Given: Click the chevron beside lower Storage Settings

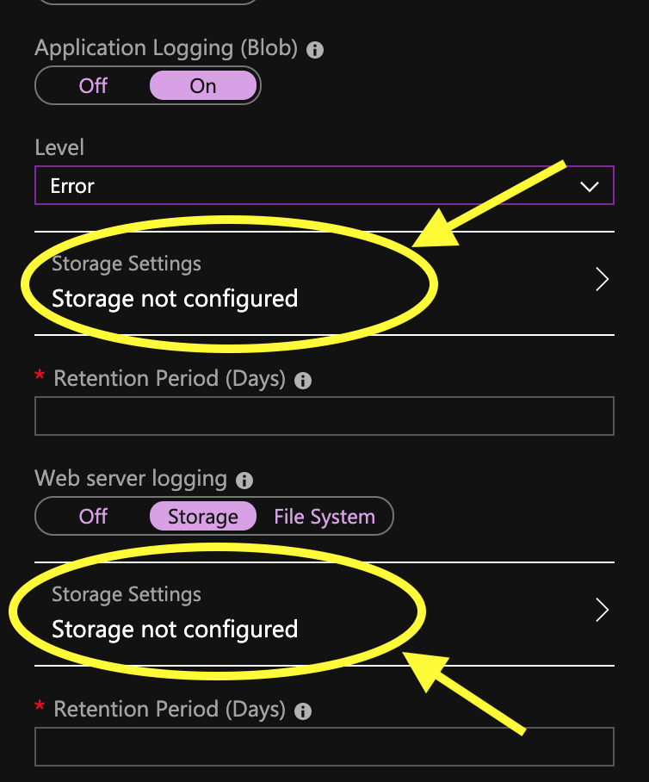Looking at the screenshot, I should [601, 610].
